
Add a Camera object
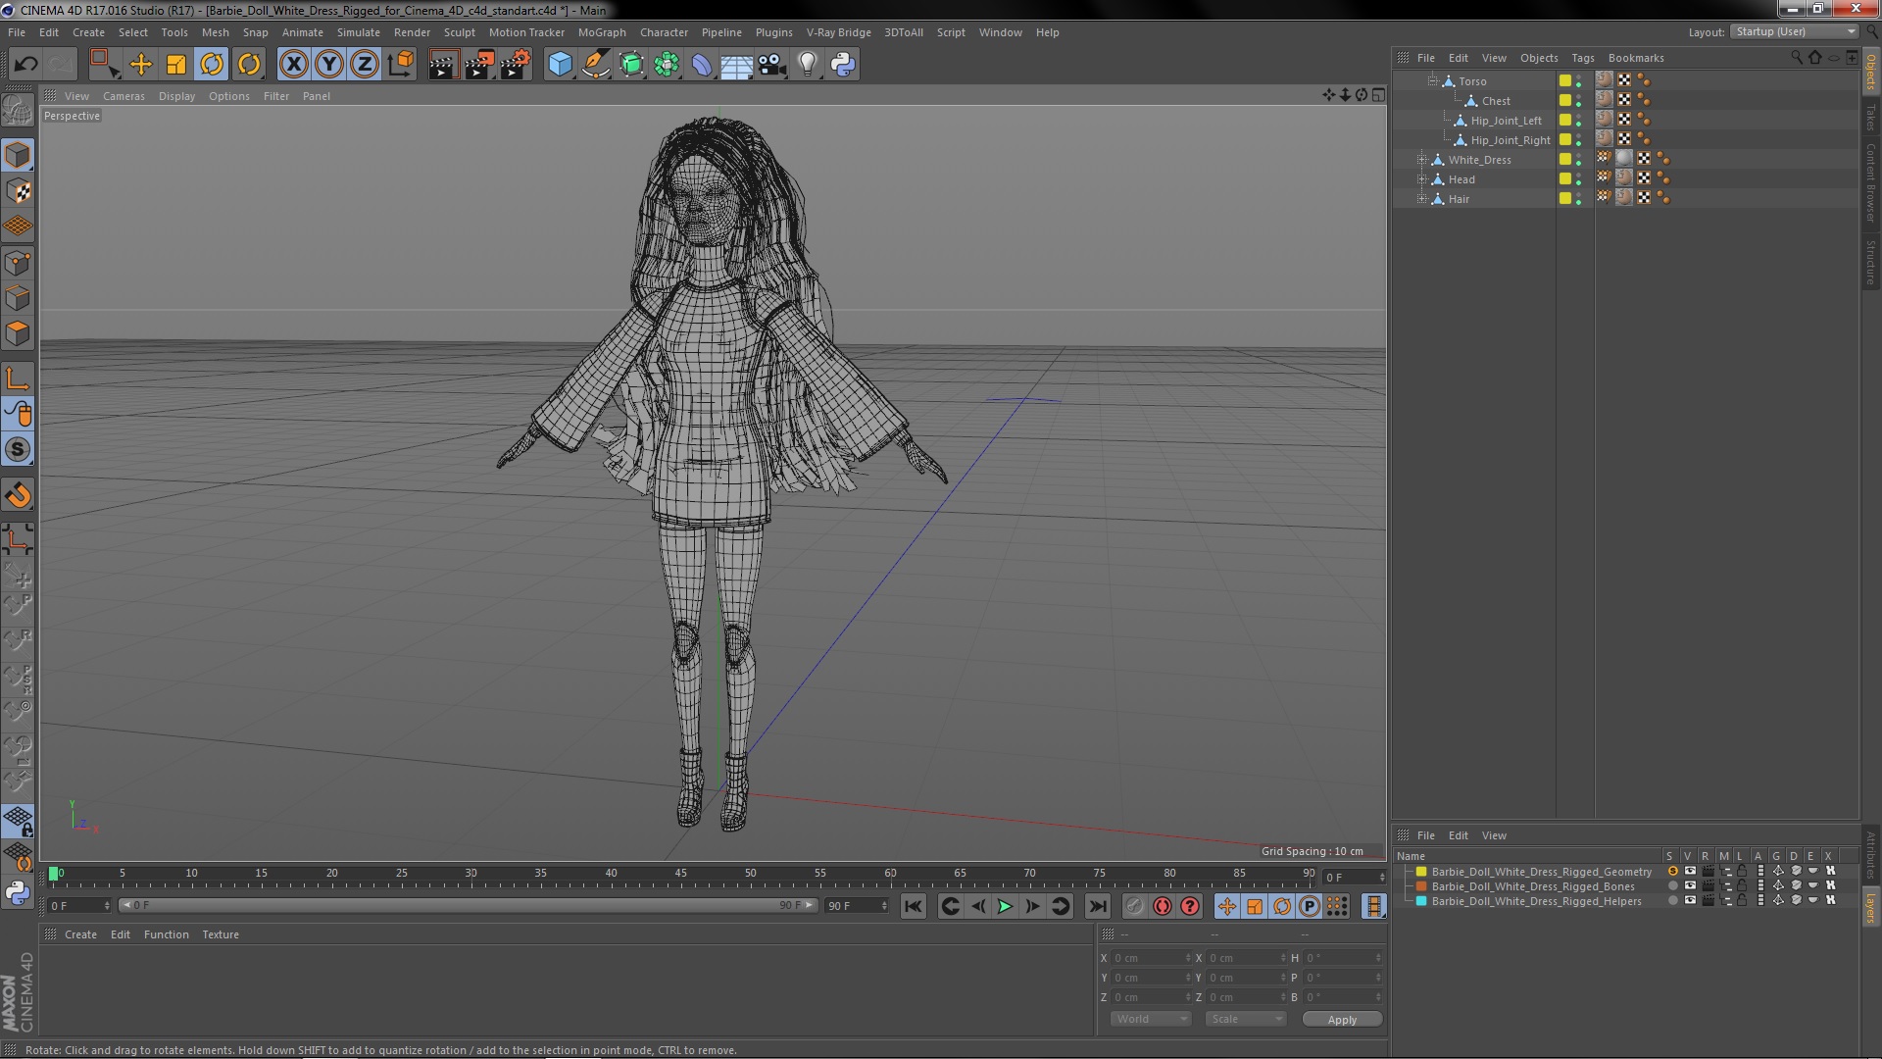coord(771,65)
